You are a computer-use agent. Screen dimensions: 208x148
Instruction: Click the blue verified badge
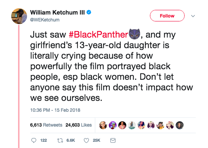click(x=90, y=13)
